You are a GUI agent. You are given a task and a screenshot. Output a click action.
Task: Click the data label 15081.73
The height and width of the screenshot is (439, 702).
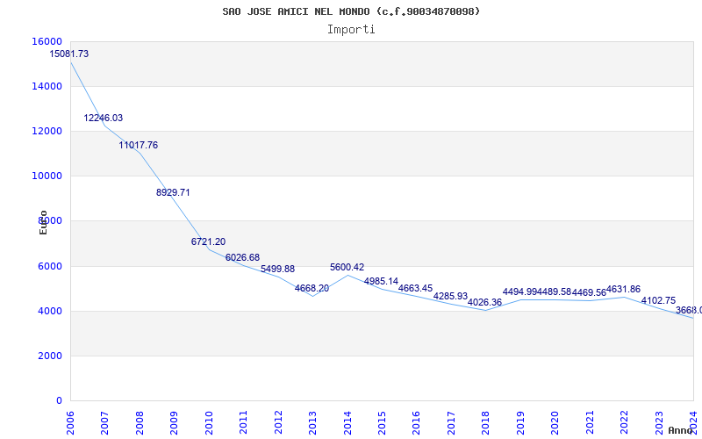click(69, 54)
